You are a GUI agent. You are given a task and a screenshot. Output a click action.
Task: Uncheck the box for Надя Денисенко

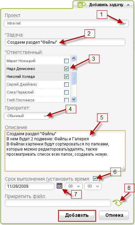click(66, 69)
